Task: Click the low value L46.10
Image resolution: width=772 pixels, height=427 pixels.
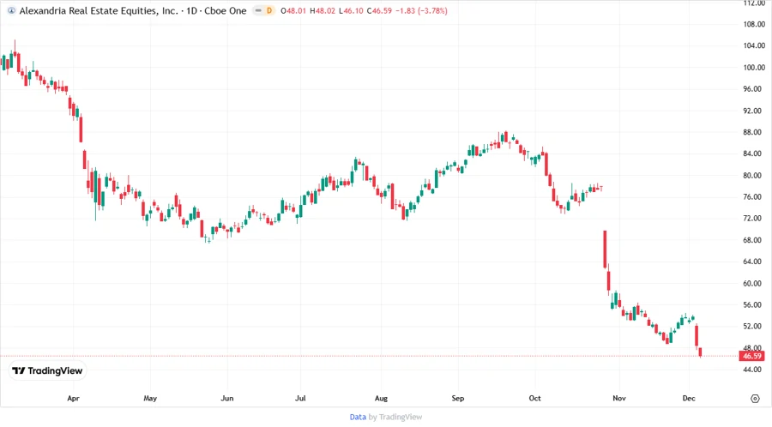Action: pos(351,10)
